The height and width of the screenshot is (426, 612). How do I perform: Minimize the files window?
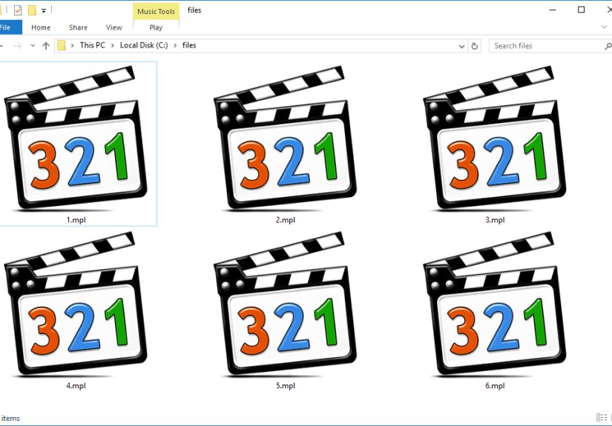click(x=552, y=10)
